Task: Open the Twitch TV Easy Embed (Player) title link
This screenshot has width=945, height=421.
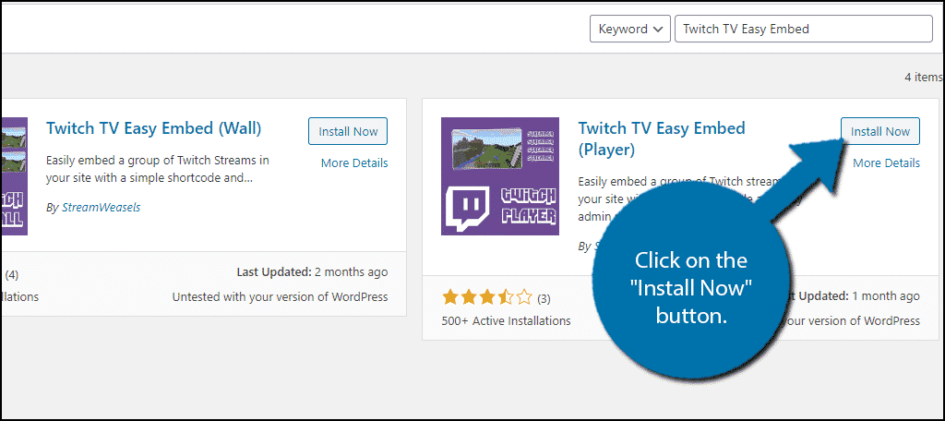Action: pyautogui.click(x=662, y=138)
